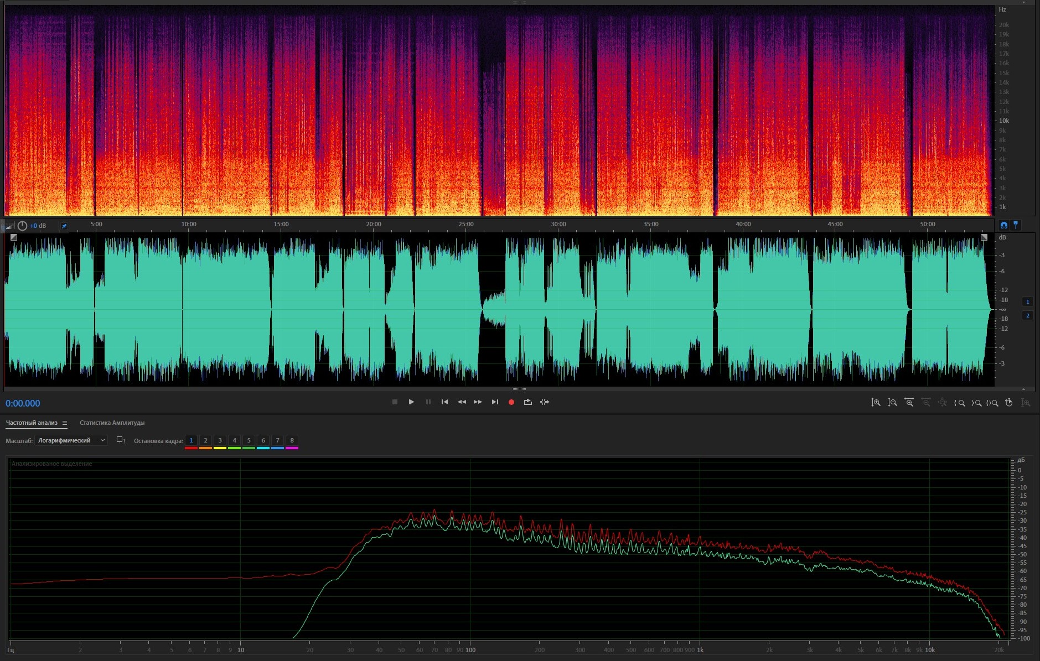Zoom in time with horizontal magnifier icon
The height and width of the screenshot is (661, 1040).
[909, 403]
